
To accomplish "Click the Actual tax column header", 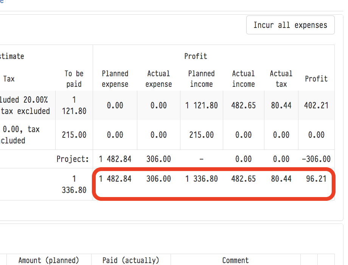I will tap(281, 79).
